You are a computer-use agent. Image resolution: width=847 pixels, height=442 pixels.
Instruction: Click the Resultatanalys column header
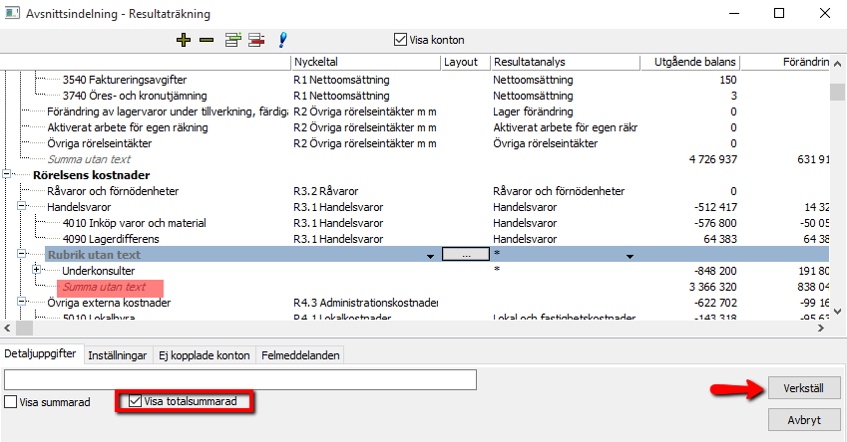pos(565,62)
